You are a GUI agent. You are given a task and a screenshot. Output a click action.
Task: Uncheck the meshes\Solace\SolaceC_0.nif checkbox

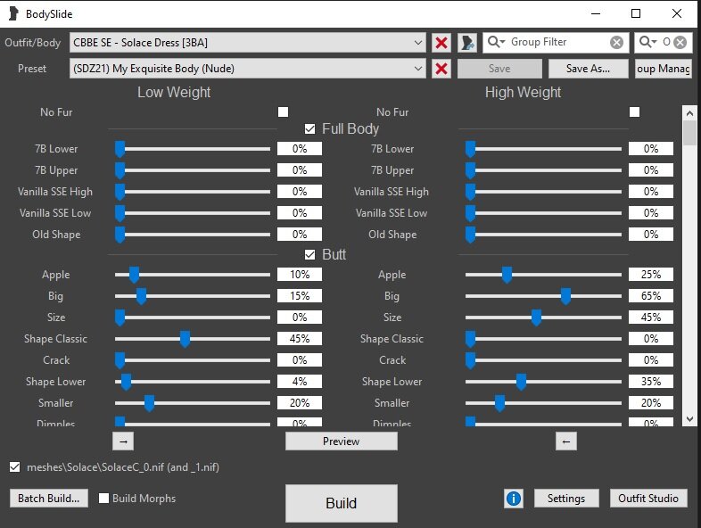[15, 467]
